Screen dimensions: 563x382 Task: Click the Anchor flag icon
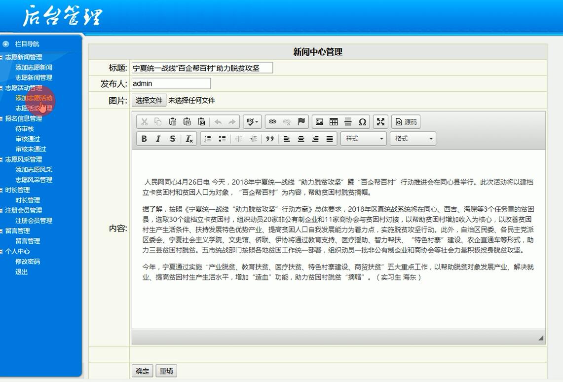point(301,122)
